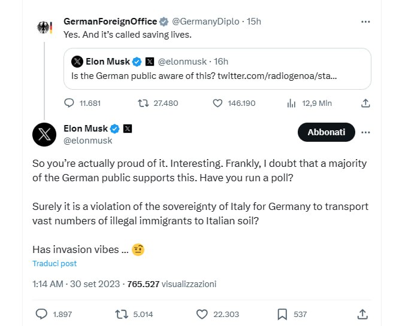Click Traduci post translation link

55,263
